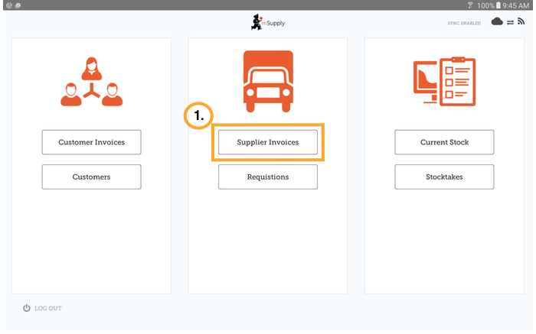The image size is (536, 334).
Task: Open Stocktakes
Action: pos(444,177)
